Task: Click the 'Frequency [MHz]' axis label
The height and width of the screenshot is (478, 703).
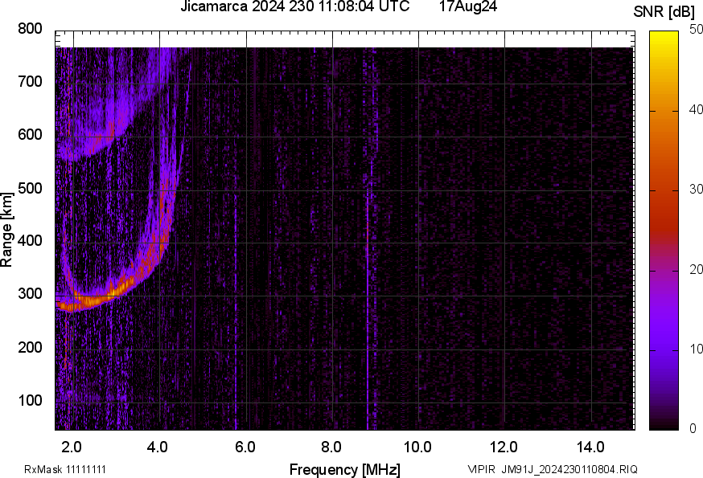Action: coord(345,469)
